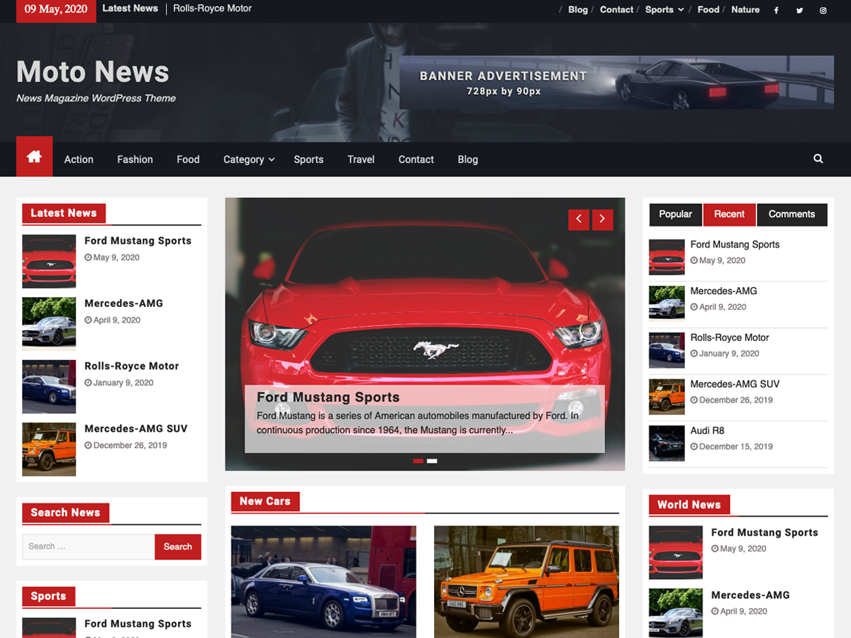
Task: Open Ford Mustang Sports in World News
Action: 764,532
